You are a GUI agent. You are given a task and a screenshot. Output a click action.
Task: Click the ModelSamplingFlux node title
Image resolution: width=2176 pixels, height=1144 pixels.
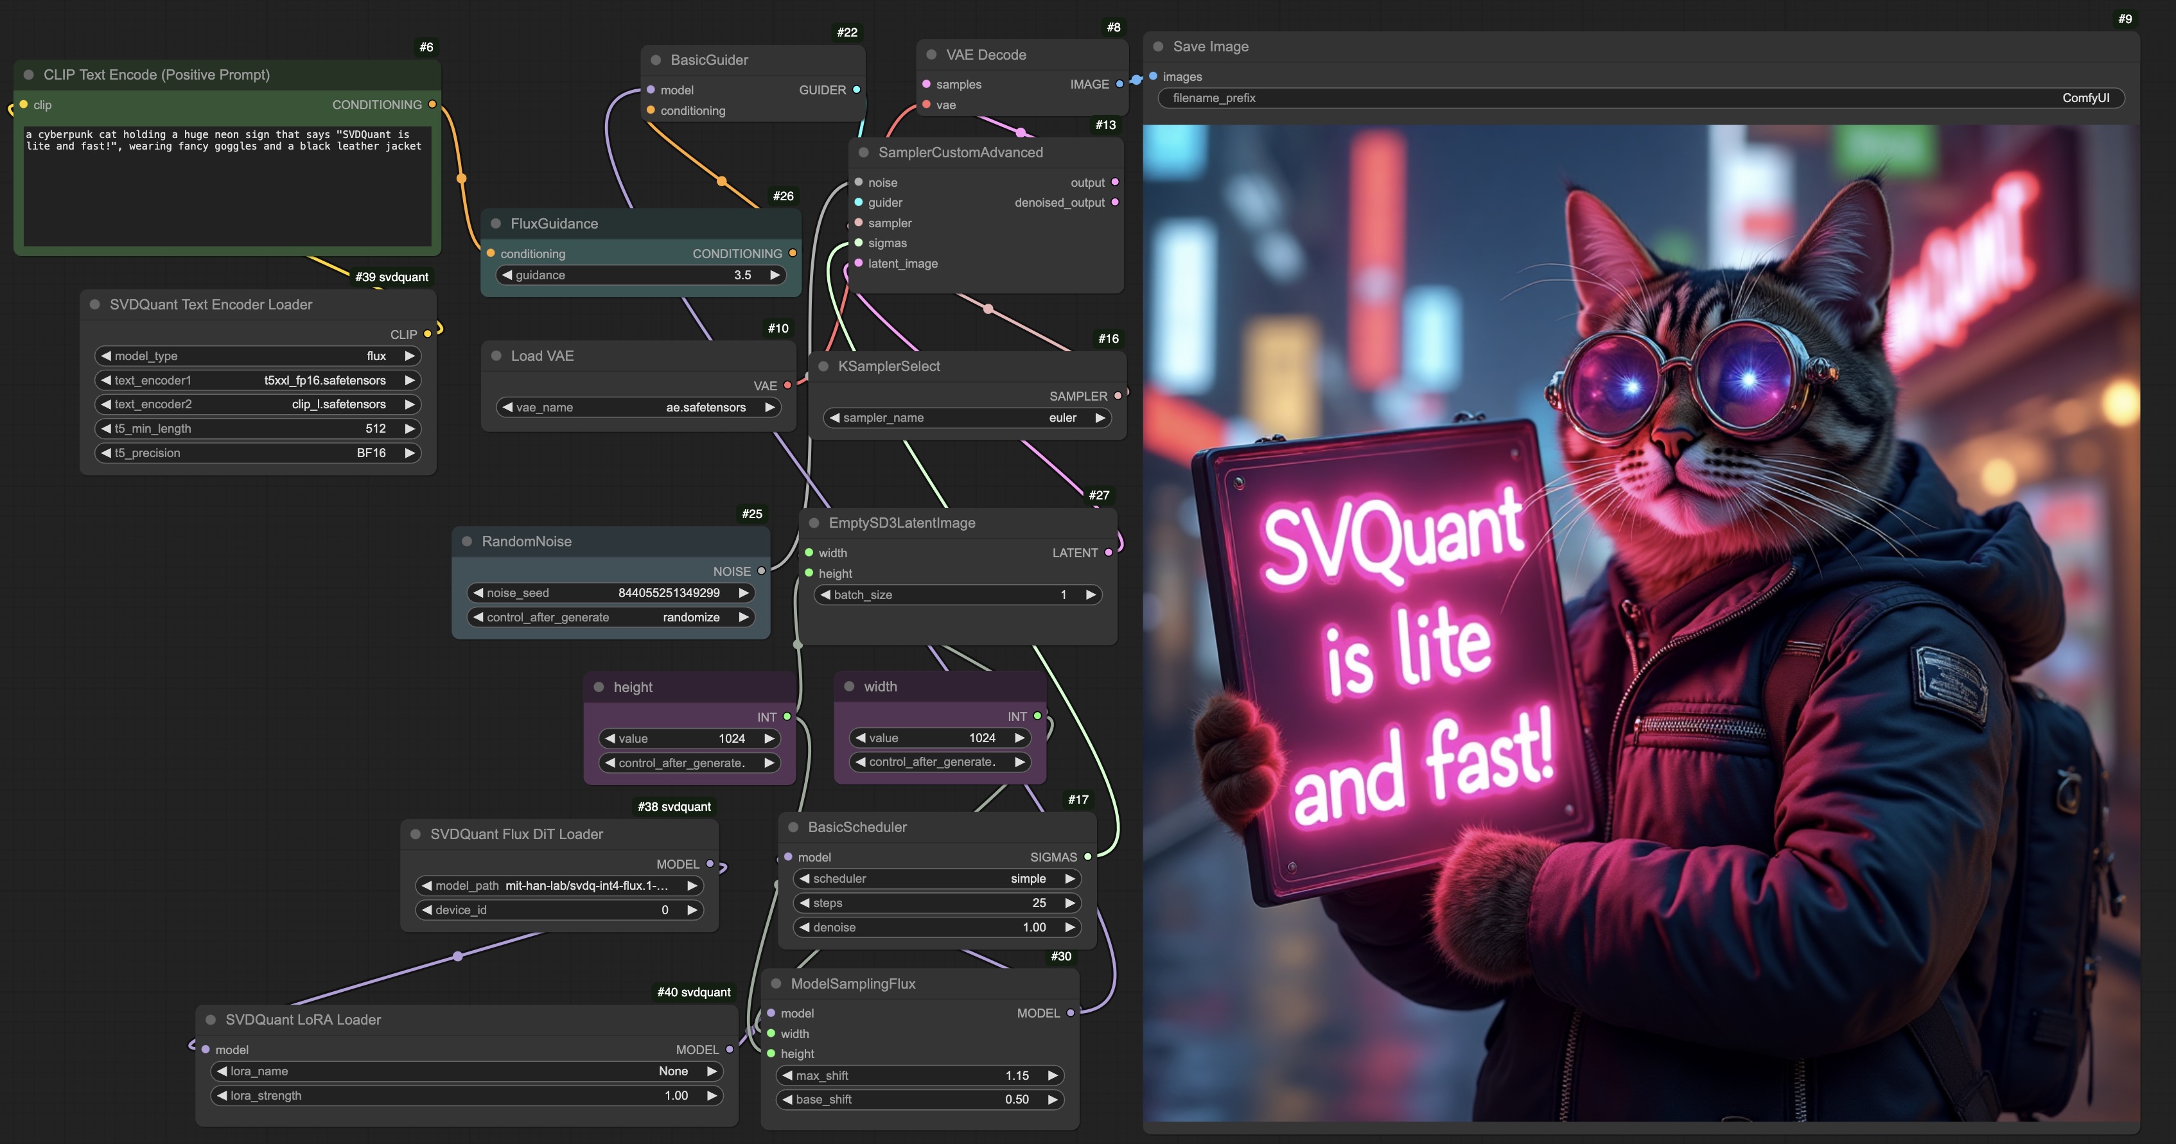(852, 984)
